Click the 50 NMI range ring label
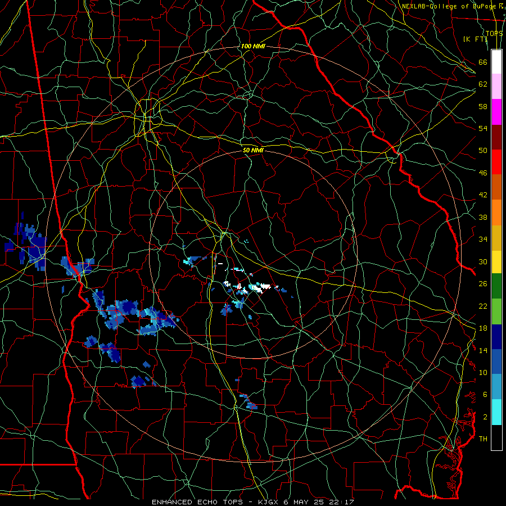506x506 pixels. 253,150
